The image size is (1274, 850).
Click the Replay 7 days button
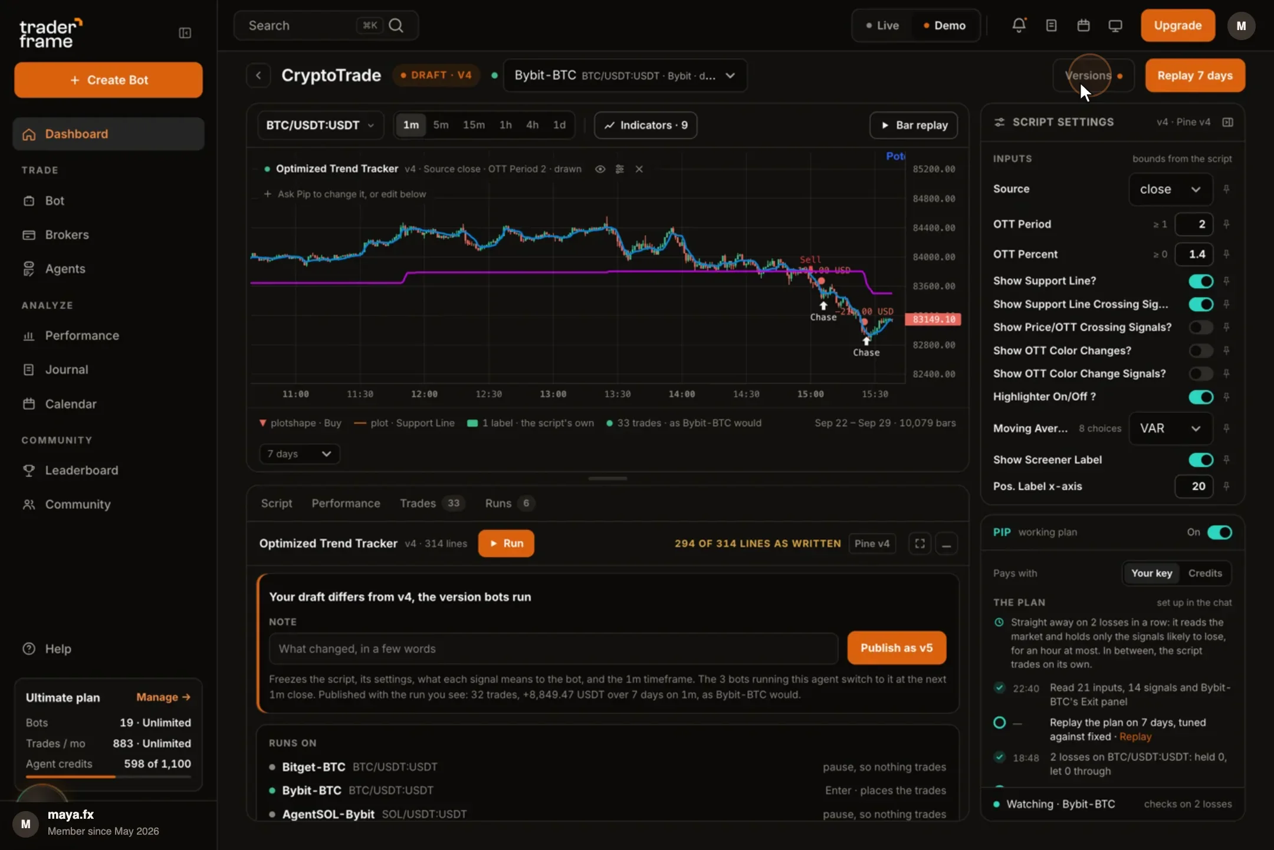tap(1195, 75)
